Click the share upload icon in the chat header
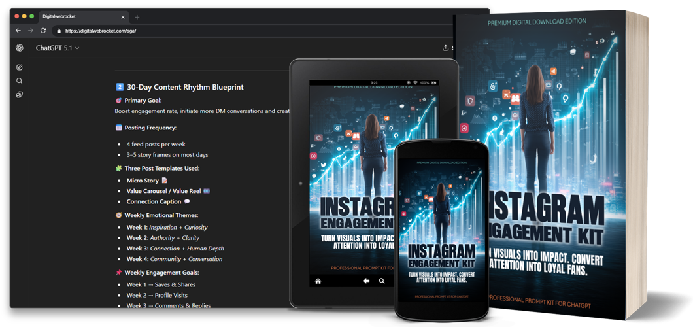This screenshot has width=693, height=327. (446, 48)
